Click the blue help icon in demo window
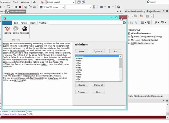Viewport: 169px width, 123px height. click(124, 22)
